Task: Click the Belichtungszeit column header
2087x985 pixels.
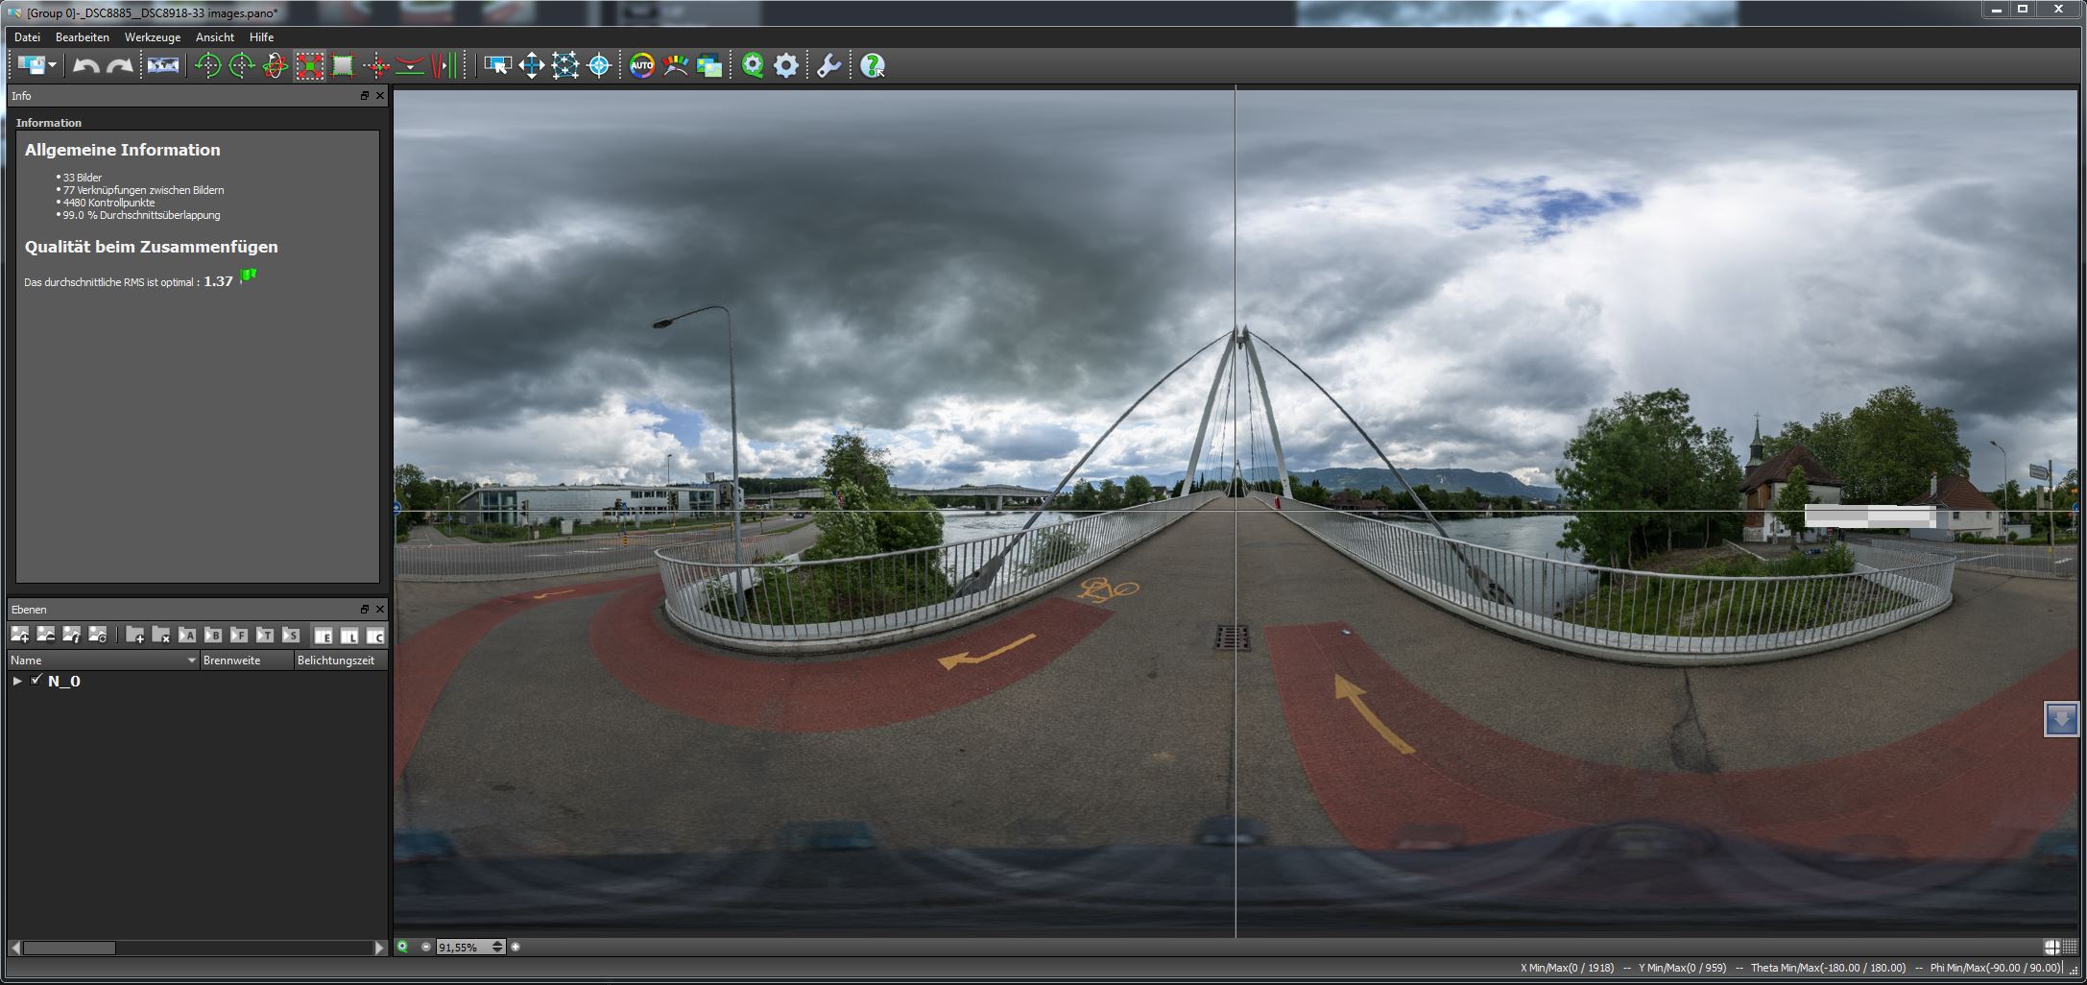Action: [x=337, y=661]
